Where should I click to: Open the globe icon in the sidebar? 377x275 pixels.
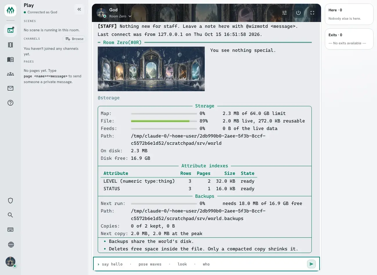(10, 245)
